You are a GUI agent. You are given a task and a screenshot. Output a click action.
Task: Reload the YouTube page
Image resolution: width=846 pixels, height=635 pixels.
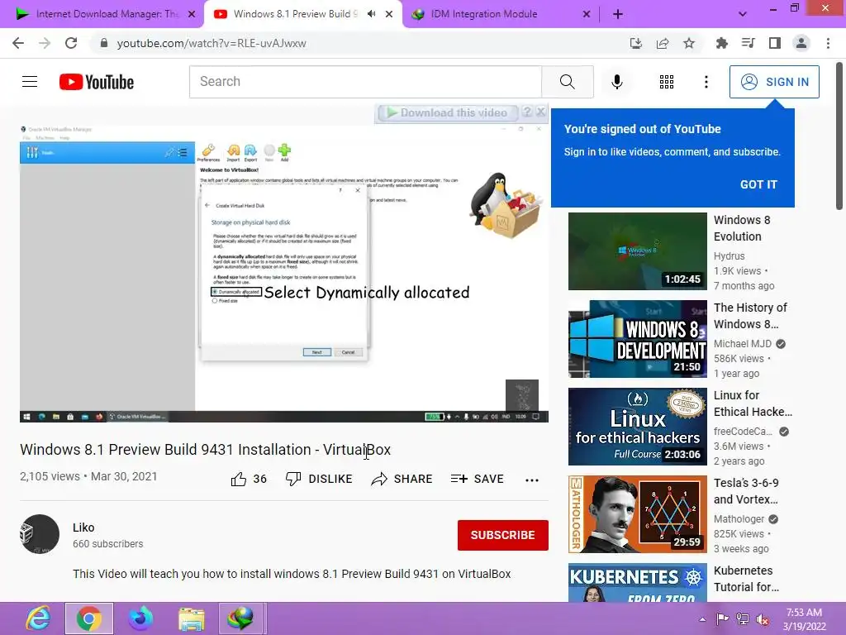tap(71, 43)
